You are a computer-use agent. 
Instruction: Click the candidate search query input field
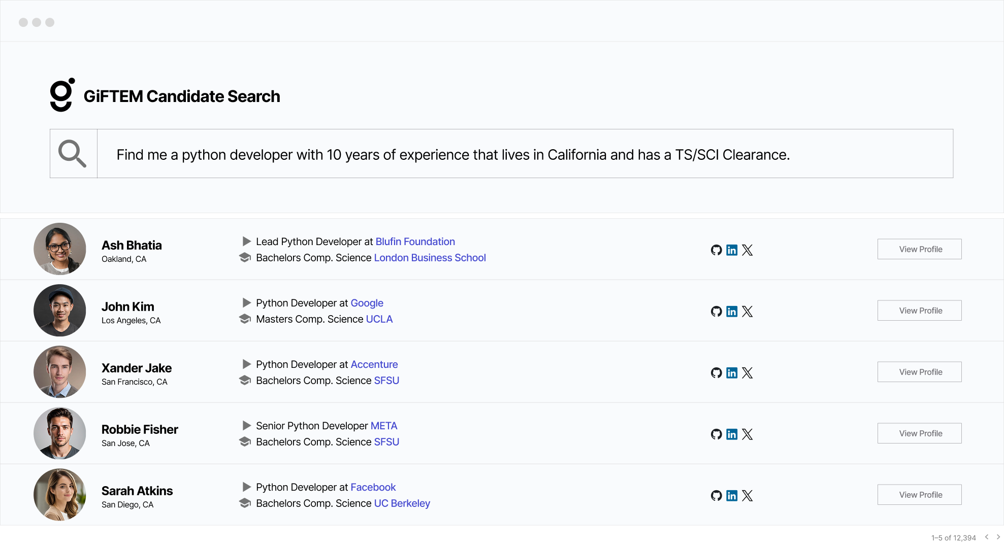(524, 154)
